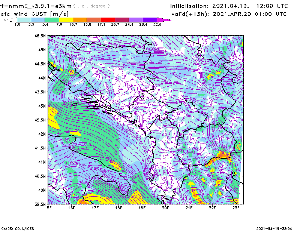
Task: Click the crimson 20.7–24.4 legend swatch
Action: (122, 20)
